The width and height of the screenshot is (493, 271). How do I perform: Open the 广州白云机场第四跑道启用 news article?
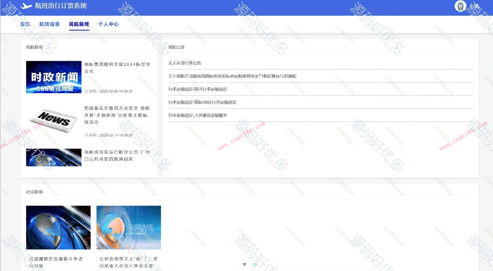tap(117, 155)
